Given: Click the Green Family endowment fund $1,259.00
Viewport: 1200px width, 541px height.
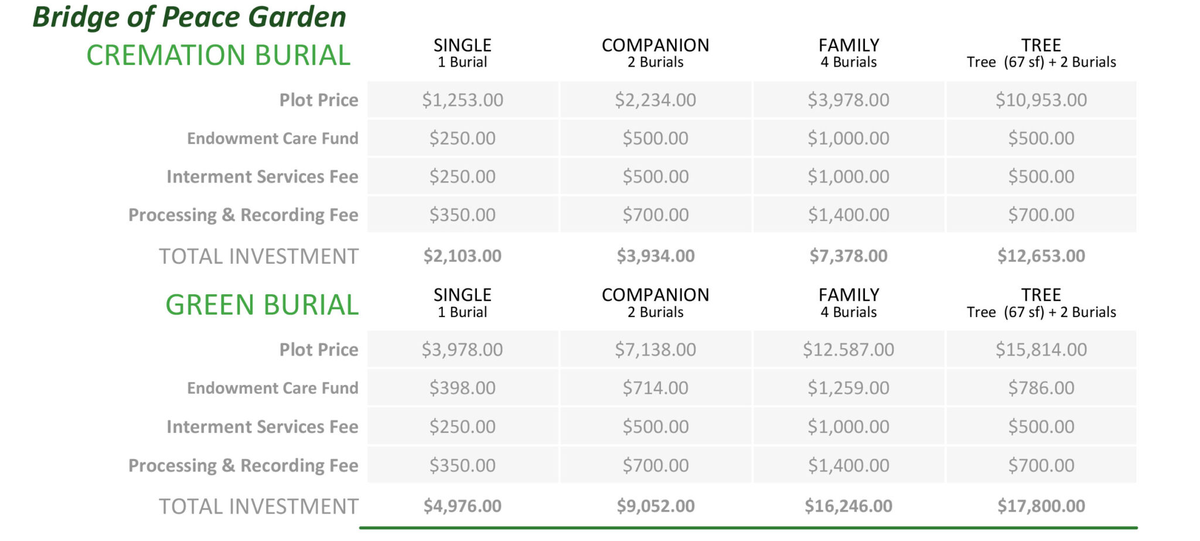Looking at the screenshot, I should (848, 388).
